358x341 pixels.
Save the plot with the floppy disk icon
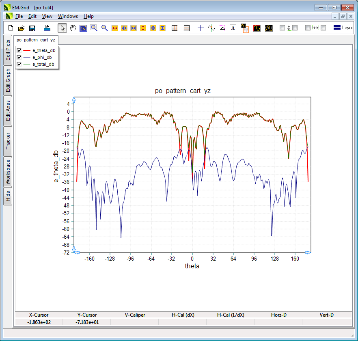tap(32, 28)
